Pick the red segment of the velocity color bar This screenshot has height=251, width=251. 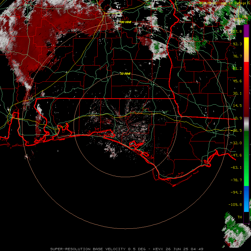click(246, 89)
